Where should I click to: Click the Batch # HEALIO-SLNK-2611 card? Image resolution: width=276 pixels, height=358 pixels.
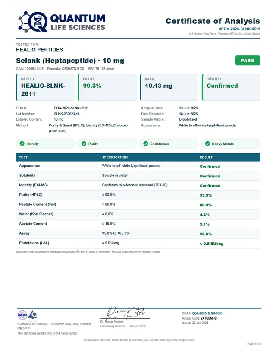(x=45, y=87)
